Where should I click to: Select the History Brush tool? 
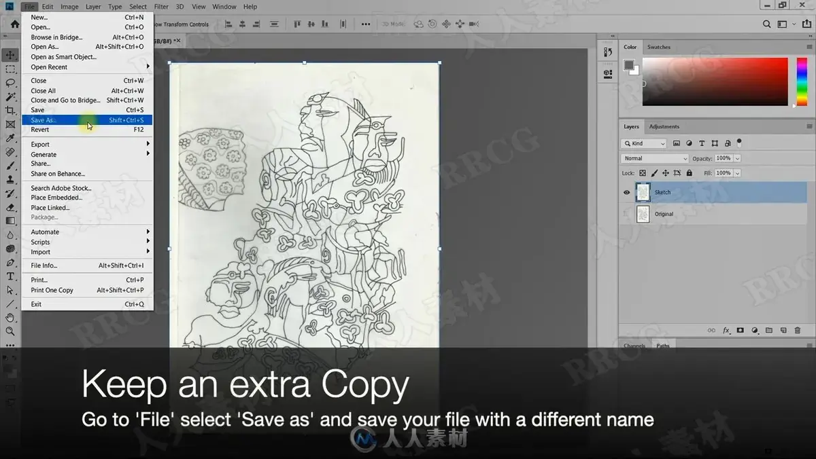(10, 193)
